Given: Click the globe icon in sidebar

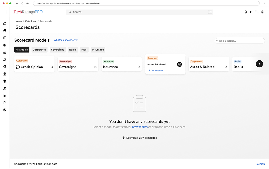Looking at the screenshot, I should coord(5,67).
